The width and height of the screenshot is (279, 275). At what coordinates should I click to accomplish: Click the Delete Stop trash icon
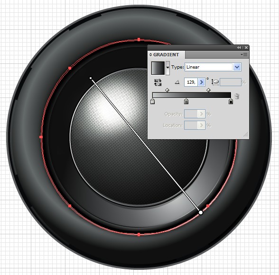pos(237,96)
